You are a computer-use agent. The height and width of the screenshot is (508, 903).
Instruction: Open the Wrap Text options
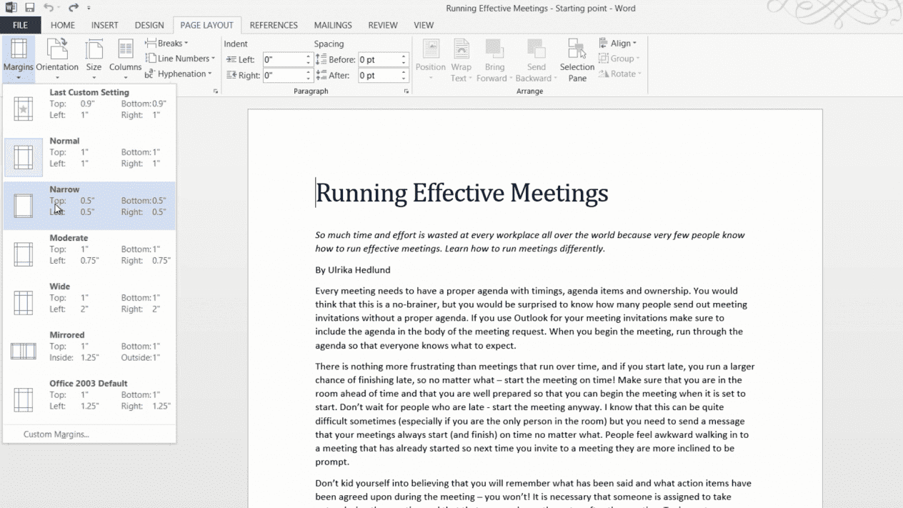coord(461,60)
